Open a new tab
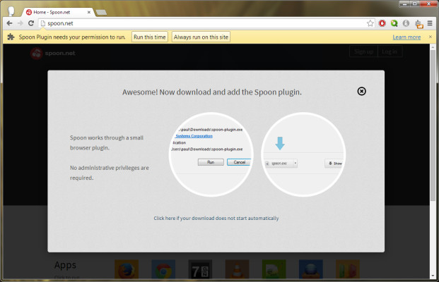This screenshot has height=282, width=439. 101,12
